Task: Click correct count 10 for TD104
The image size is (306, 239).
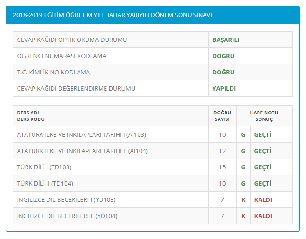Action: (x=222, y=183)
